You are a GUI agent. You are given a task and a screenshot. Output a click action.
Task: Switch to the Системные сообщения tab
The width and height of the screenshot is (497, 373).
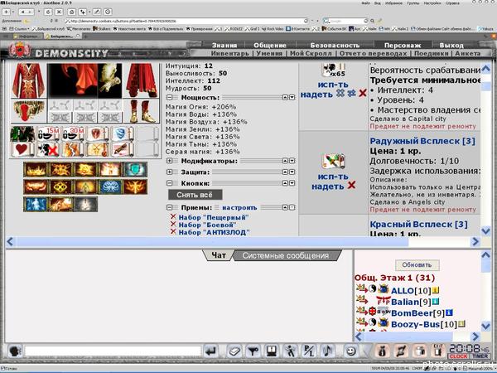pyautogui.click(x=286, y=255)
